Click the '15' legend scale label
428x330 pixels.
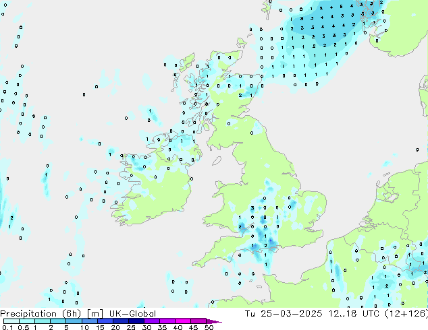100,327
